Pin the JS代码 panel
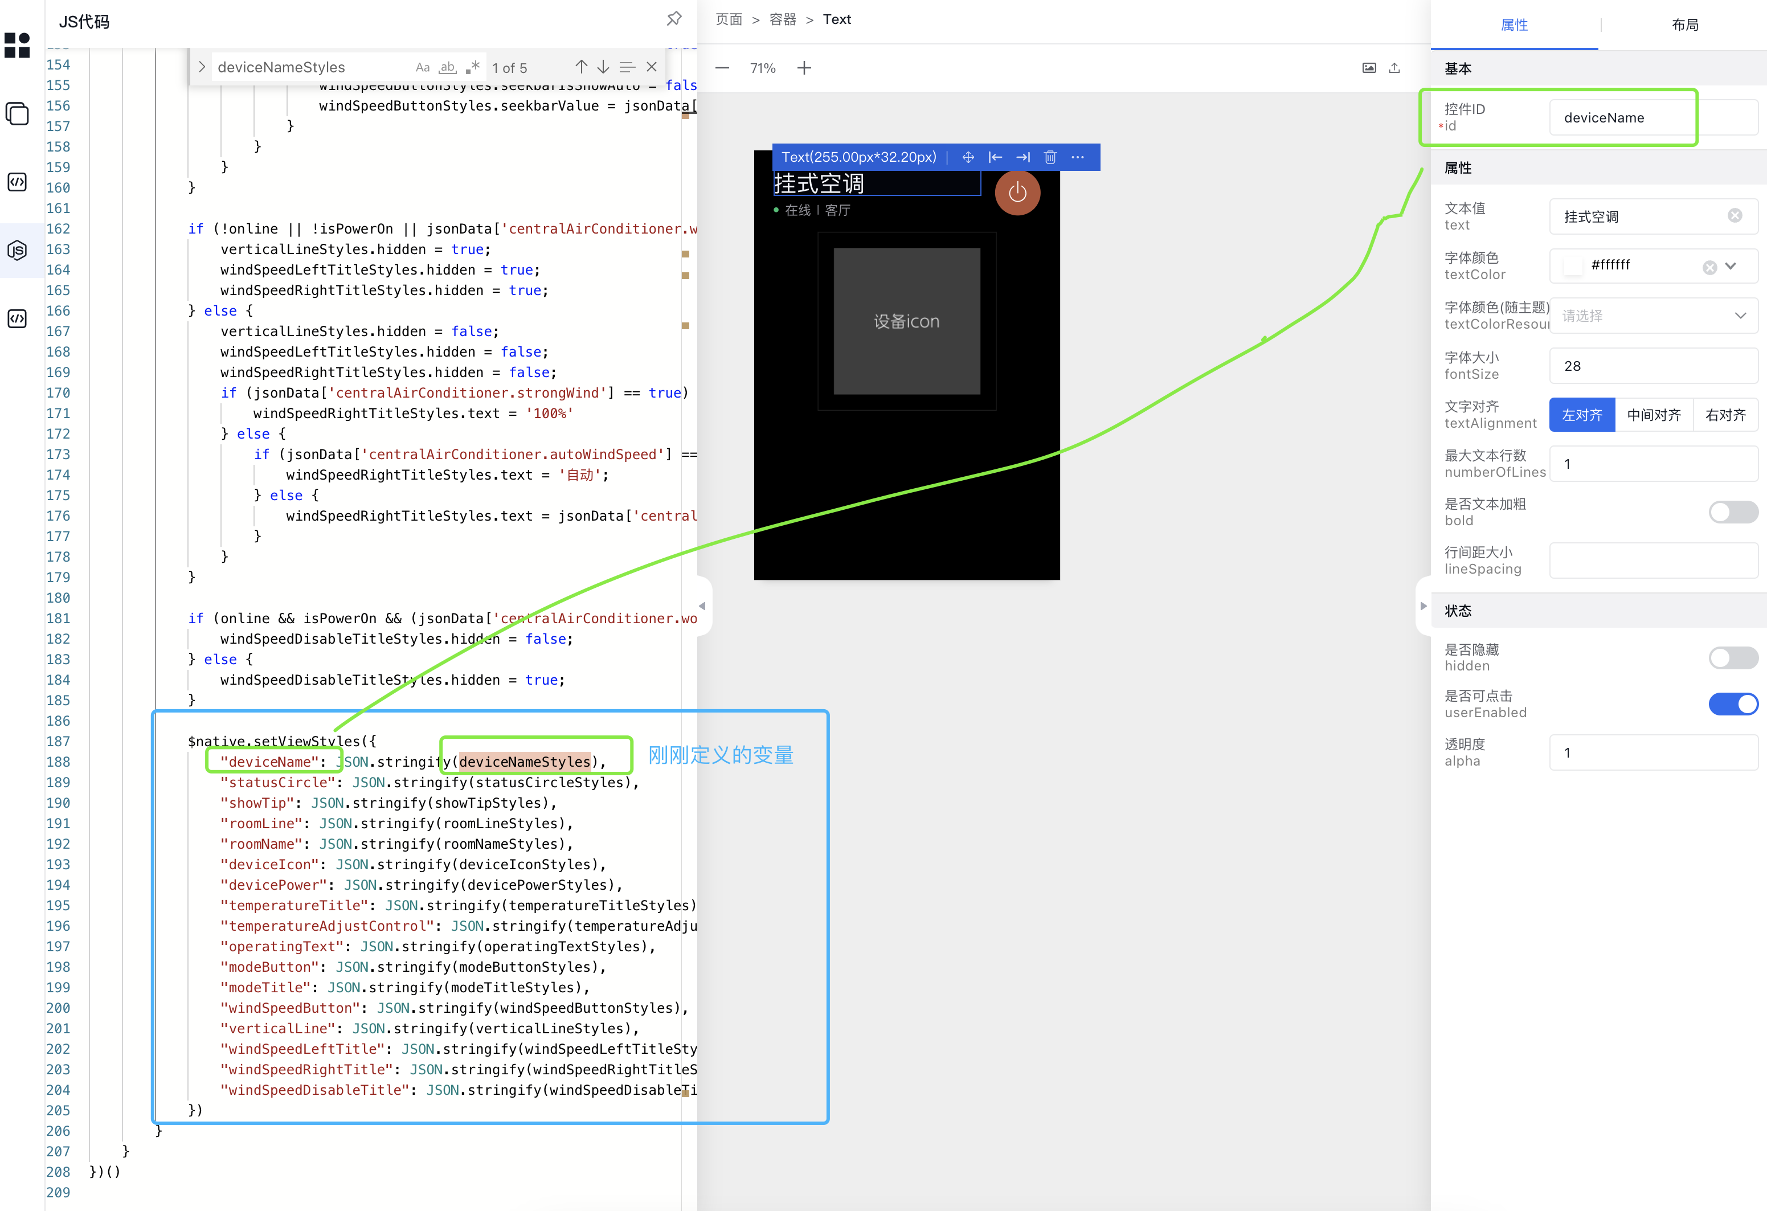1767x1211 pixels. click(674, 19)
